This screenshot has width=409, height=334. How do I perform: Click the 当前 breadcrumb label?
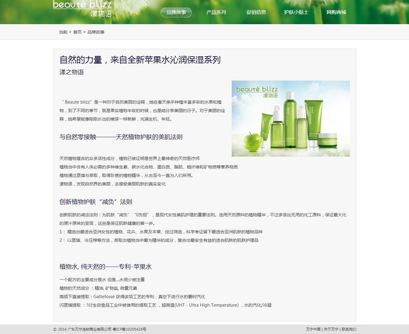[63, 32]
